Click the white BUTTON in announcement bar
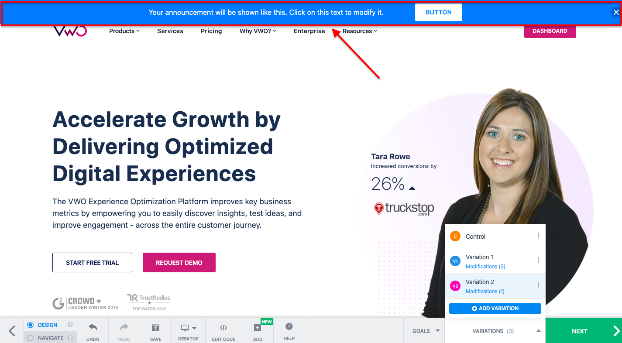Image resolution: width=622 pixels, height=343 pixels. 439,12
